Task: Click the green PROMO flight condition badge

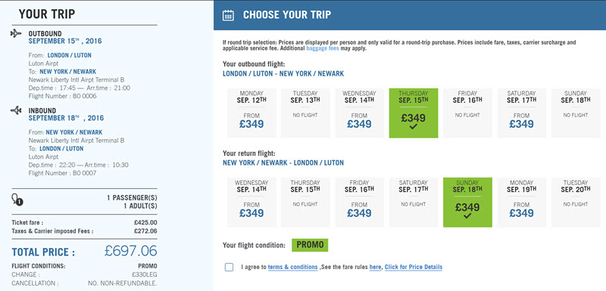Action: pos(310,245)
